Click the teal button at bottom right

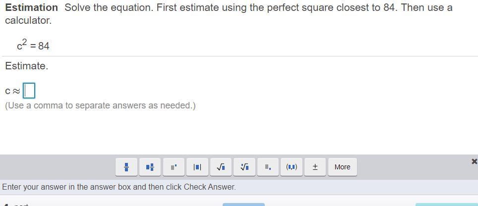tap(446, 204)
